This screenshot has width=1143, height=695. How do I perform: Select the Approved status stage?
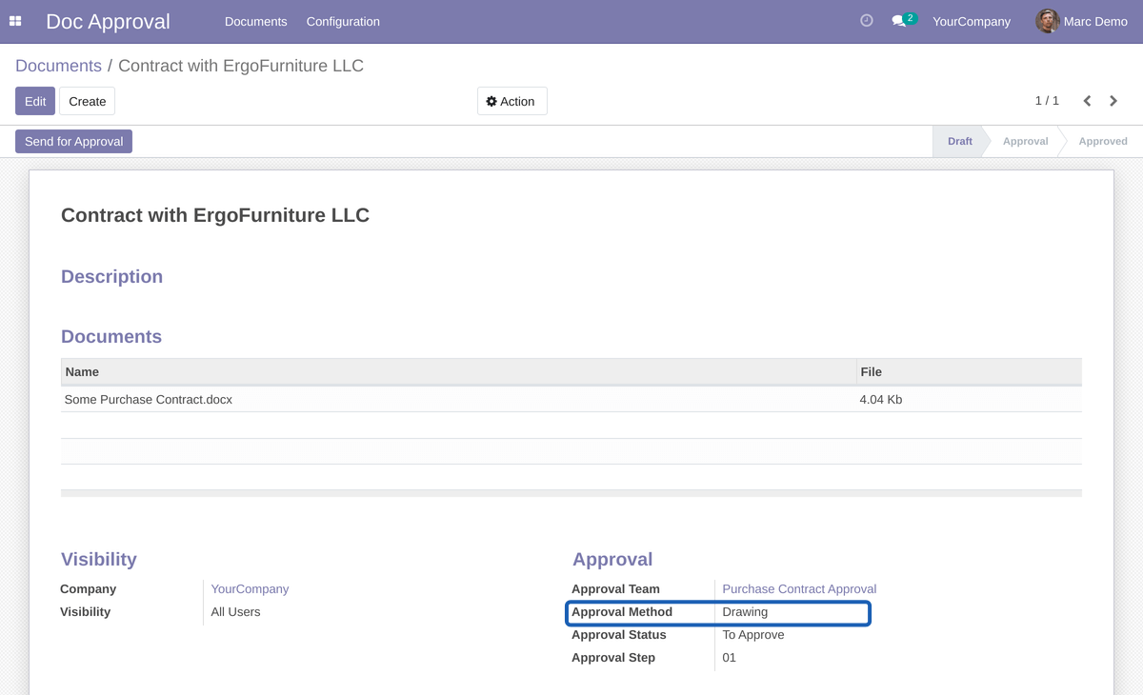(x=1102, y=141)
